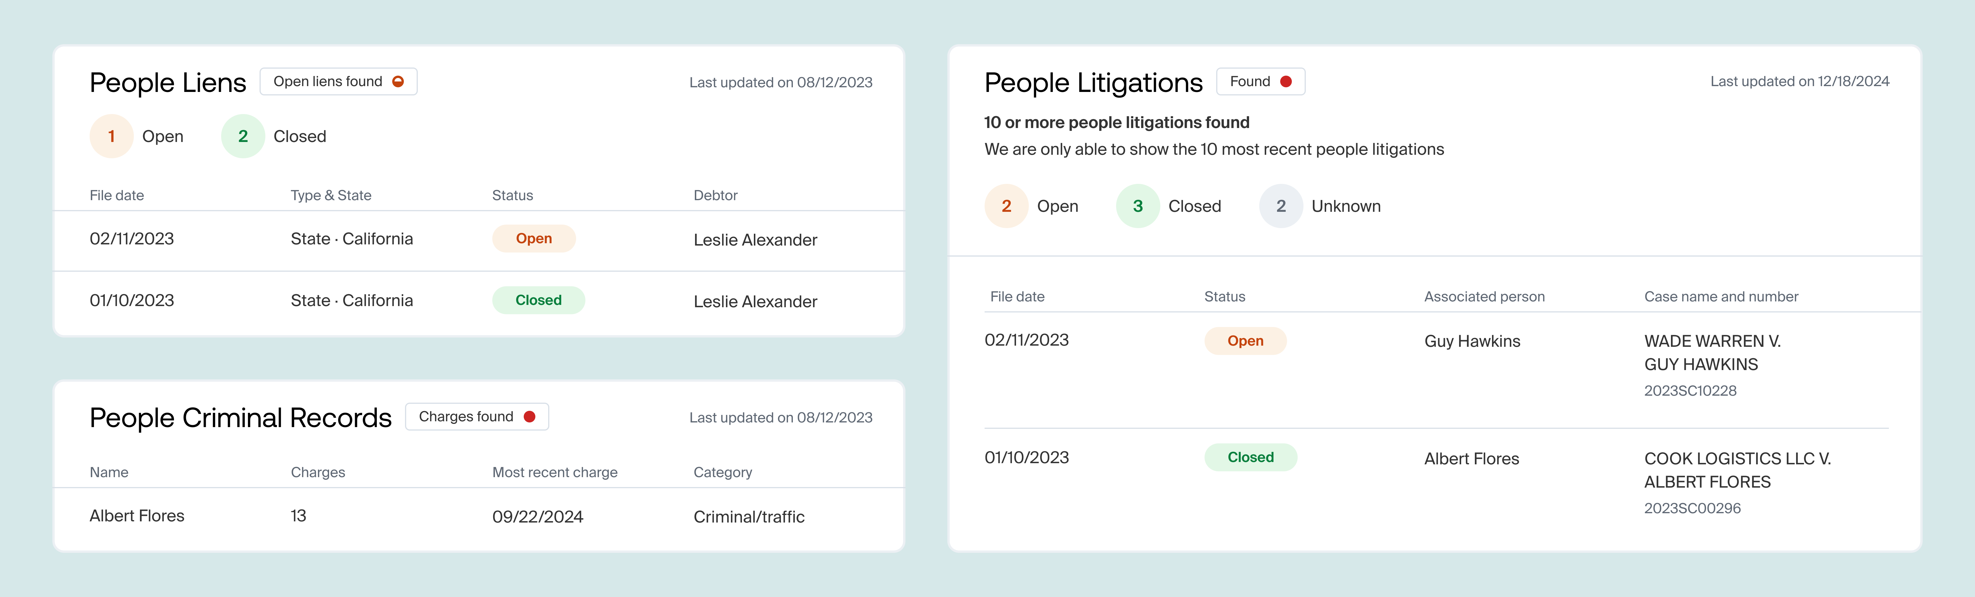Viewport: 1975px width, 597px height.
Task: Click the 'Associated person' column header
Action: click(x=1484, y=296)
